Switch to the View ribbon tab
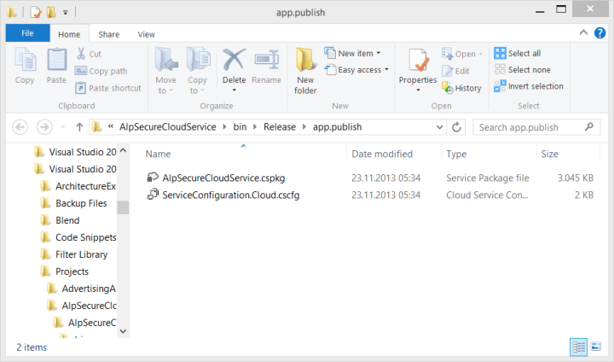Screen dimensions: 614x362 coord(146,34)
